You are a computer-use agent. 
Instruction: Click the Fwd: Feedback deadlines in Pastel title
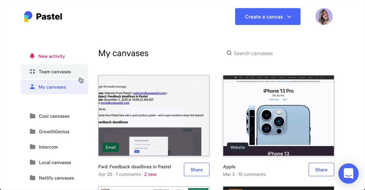pos(134,167)
